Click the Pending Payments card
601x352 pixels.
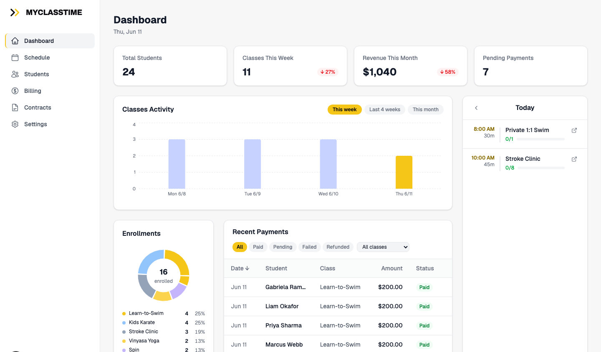click(531, 66)
